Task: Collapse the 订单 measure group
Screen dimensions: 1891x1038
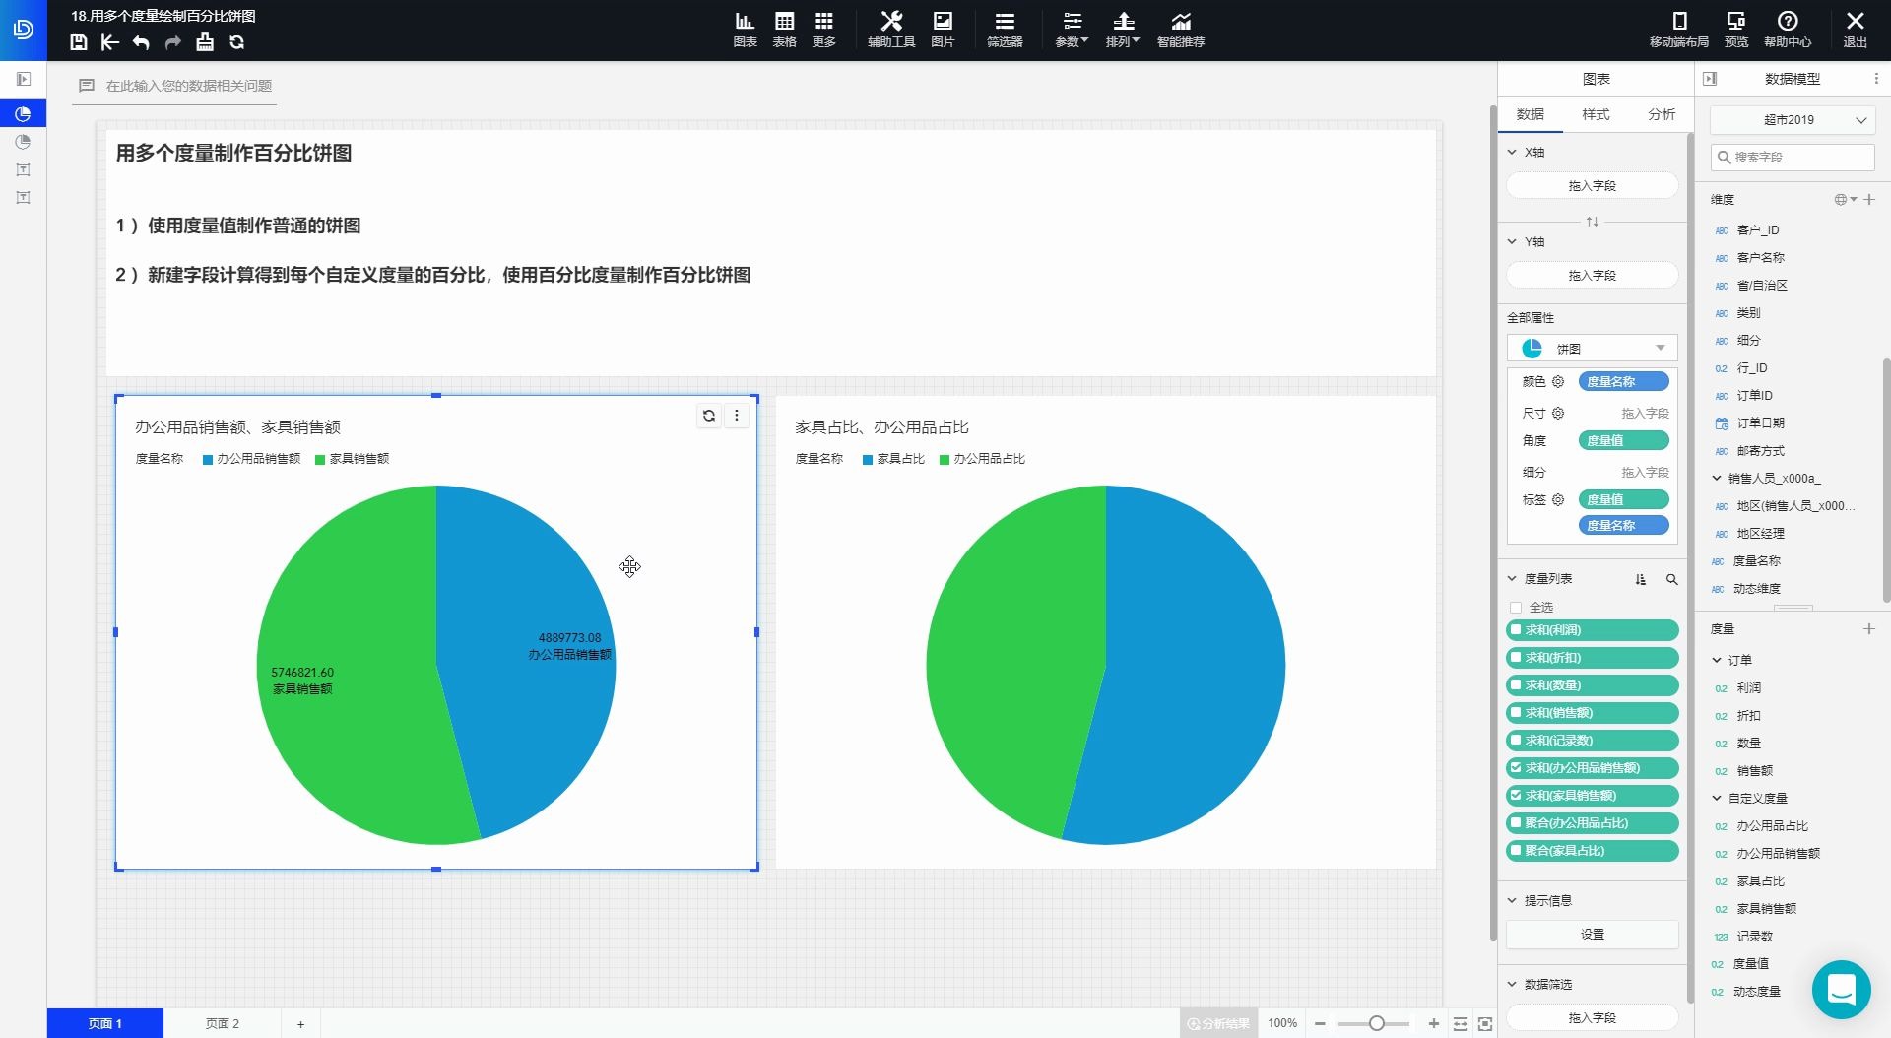Action: tap(1717, 660)
